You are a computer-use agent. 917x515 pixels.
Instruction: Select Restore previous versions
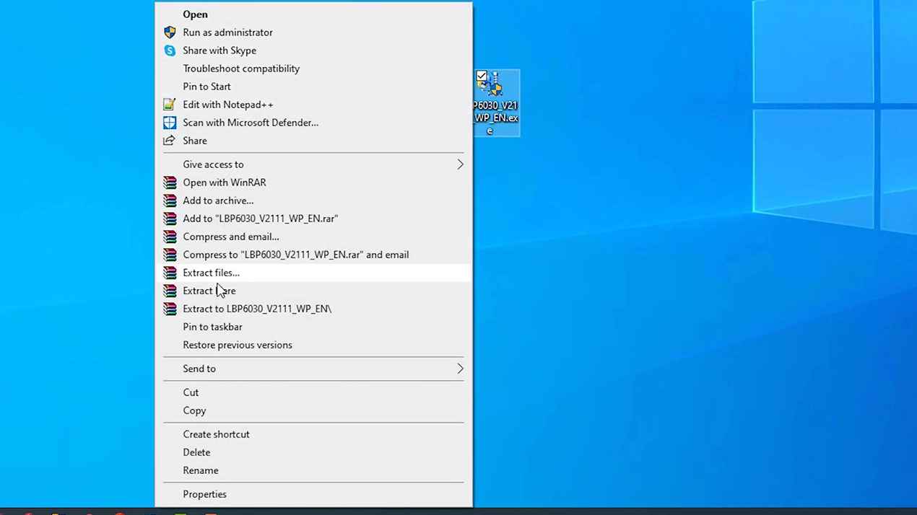point(237,345)
